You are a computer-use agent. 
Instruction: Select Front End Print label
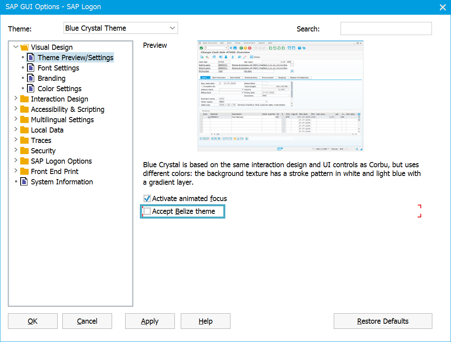(55, 172)
